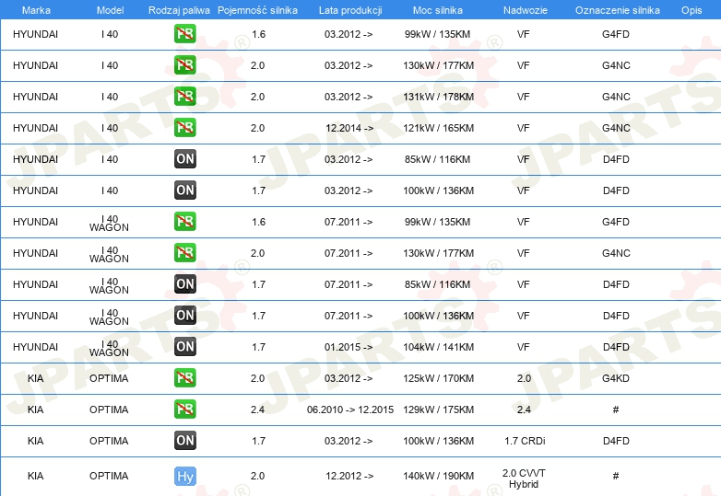Select capacity 2.4 in KIA OPTIMA row

(257, 409)
